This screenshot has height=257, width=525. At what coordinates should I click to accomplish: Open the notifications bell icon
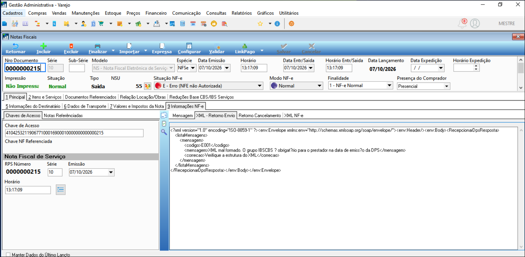[x=462, y=23]
